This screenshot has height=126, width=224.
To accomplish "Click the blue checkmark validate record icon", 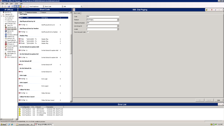I will (x=216, y=10).
